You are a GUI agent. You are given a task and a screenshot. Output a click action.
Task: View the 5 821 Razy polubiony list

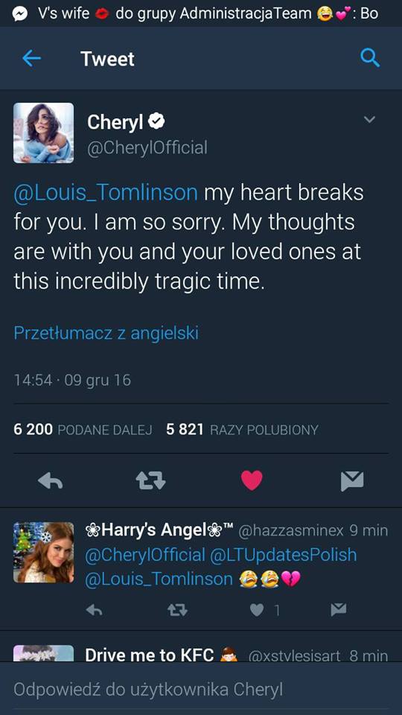coord(242,430)
